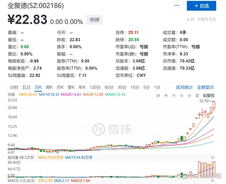Click the 总市值 70.42亿 value
The height and width of the screenshot is (184, 226).
pos(187,61)
